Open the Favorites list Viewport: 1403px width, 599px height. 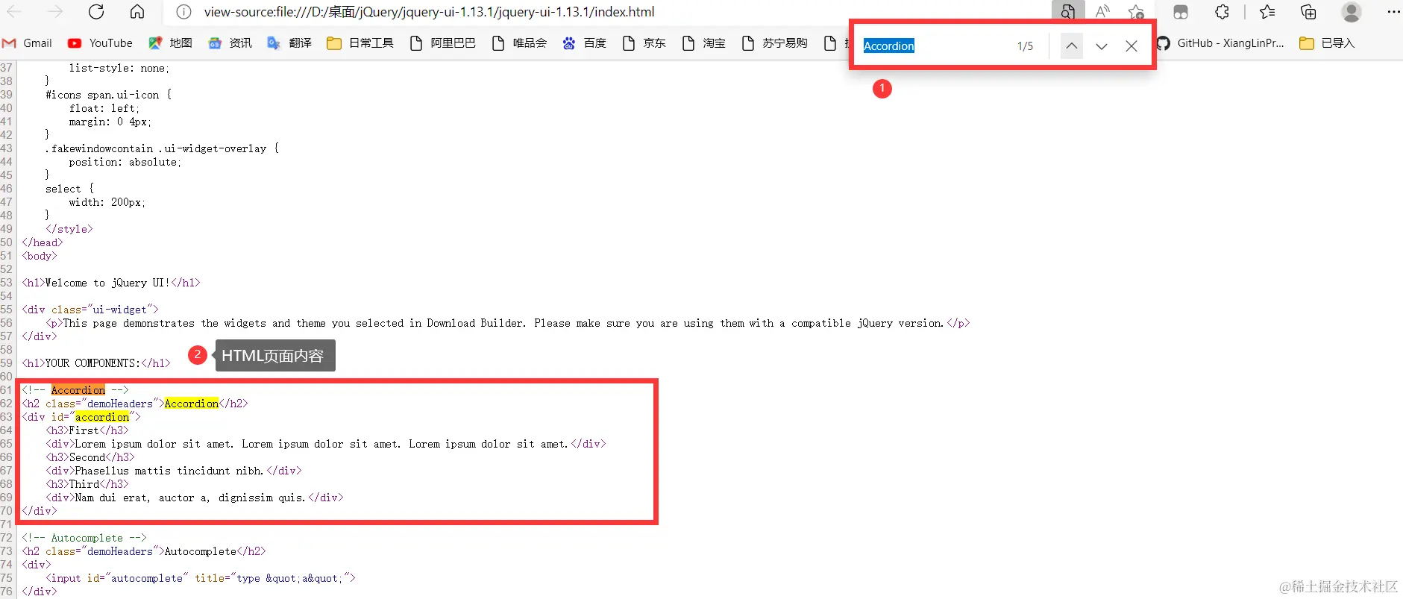coord(1267,12)
